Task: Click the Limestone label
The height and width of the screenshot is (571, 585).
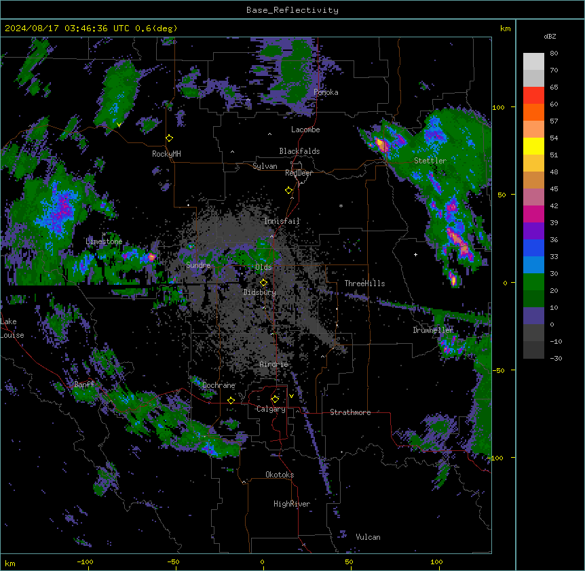Action: pos(104,241)
